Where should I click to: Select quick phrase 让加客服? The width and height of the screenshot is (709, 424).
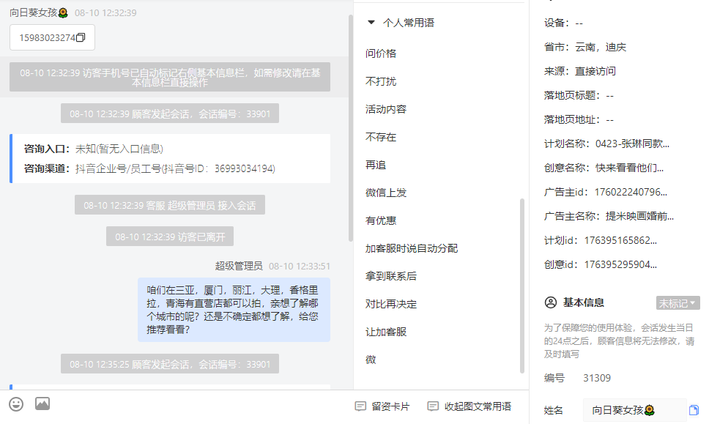[x=386, y=332]
